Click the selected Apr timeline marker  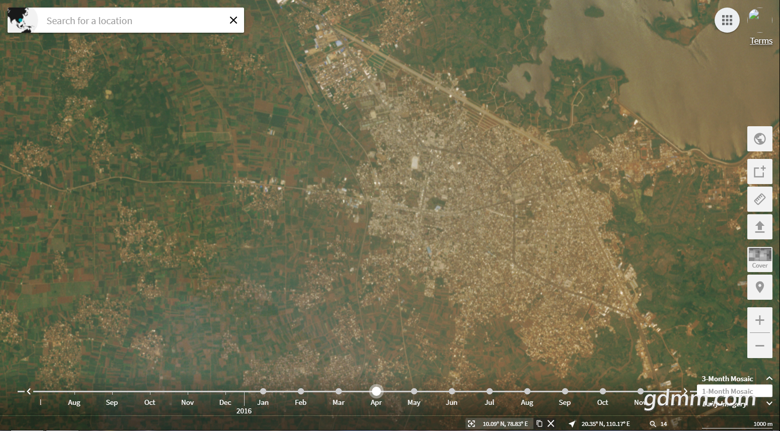[x=376, y=391]
